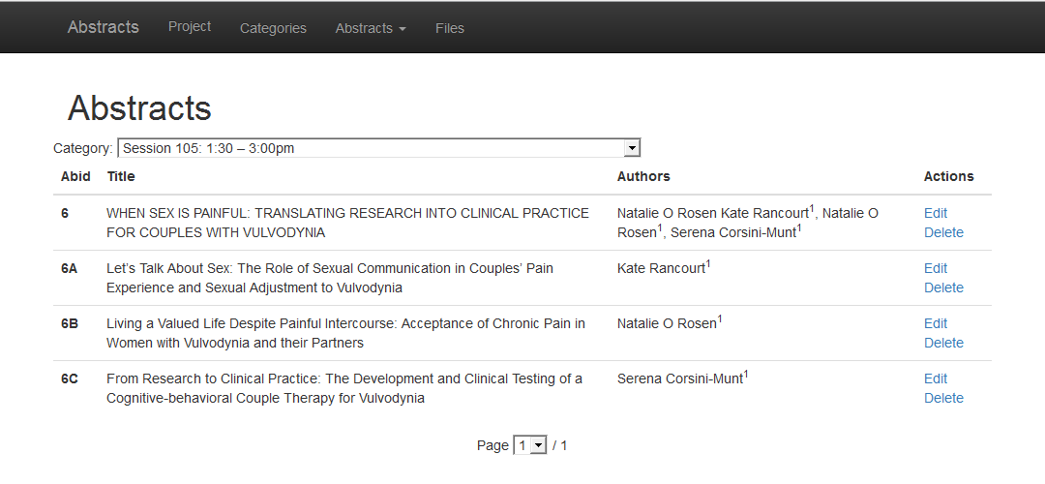Edit abstract 6C by Serena Corsini-Munt

[x=935, y=378]
